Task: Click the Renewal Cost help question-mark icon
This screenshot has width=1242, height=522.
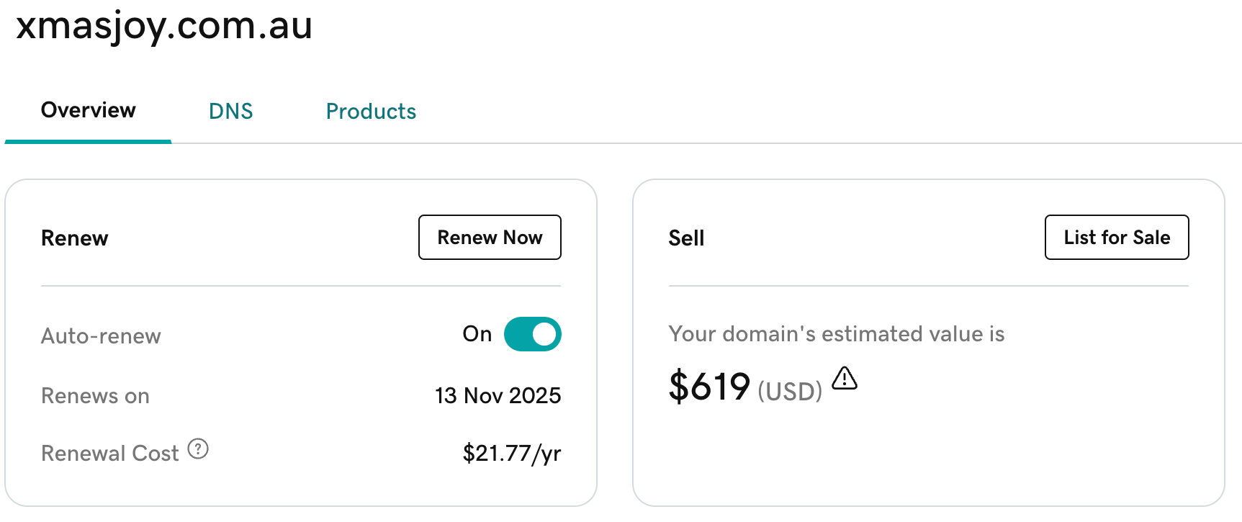Action: click(198, 449)
